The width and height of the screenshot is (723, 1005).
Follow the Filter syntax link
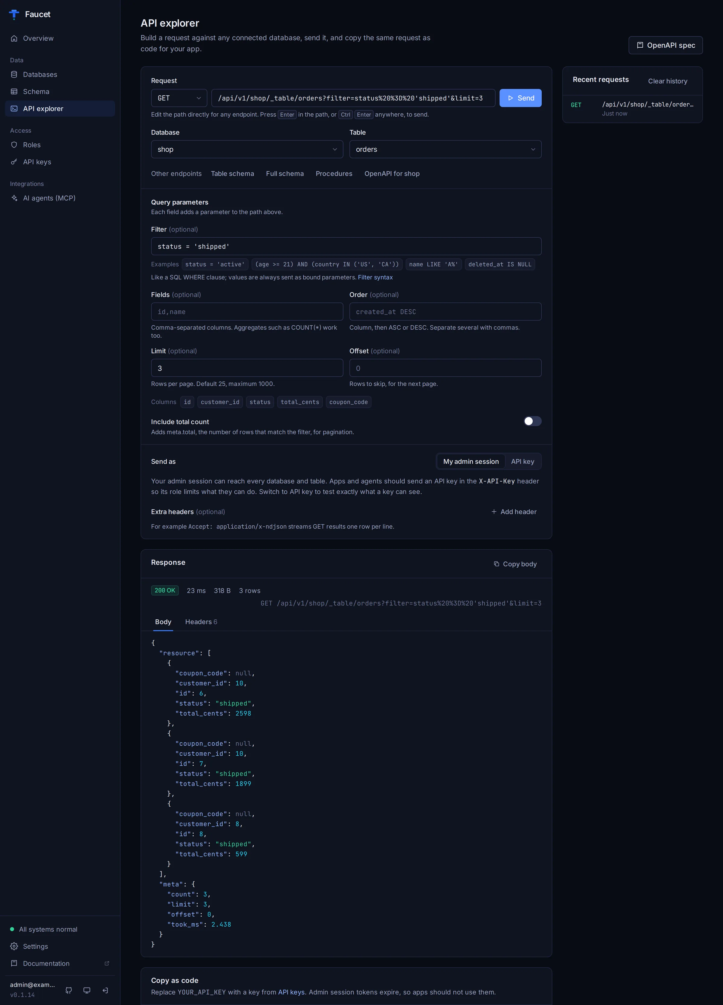[375, 277]
